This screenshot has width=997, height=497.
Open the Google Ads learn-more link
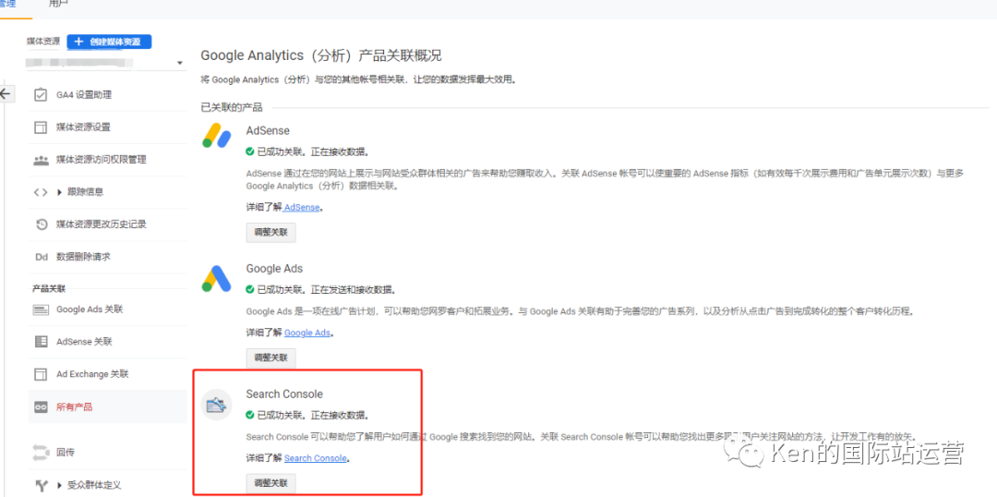306,333
